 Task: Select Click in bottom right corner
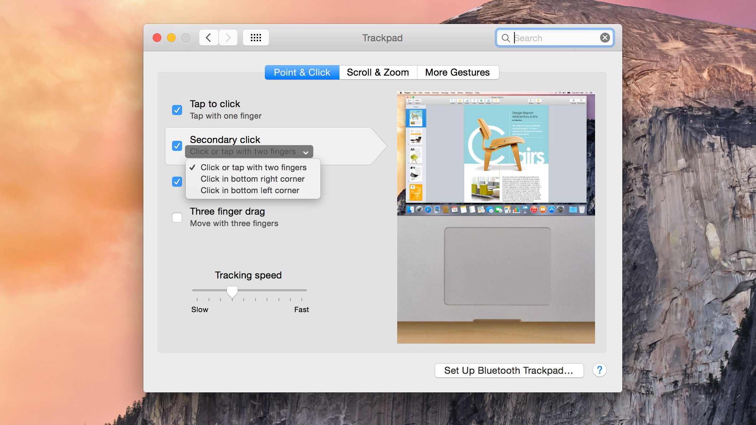253,178
